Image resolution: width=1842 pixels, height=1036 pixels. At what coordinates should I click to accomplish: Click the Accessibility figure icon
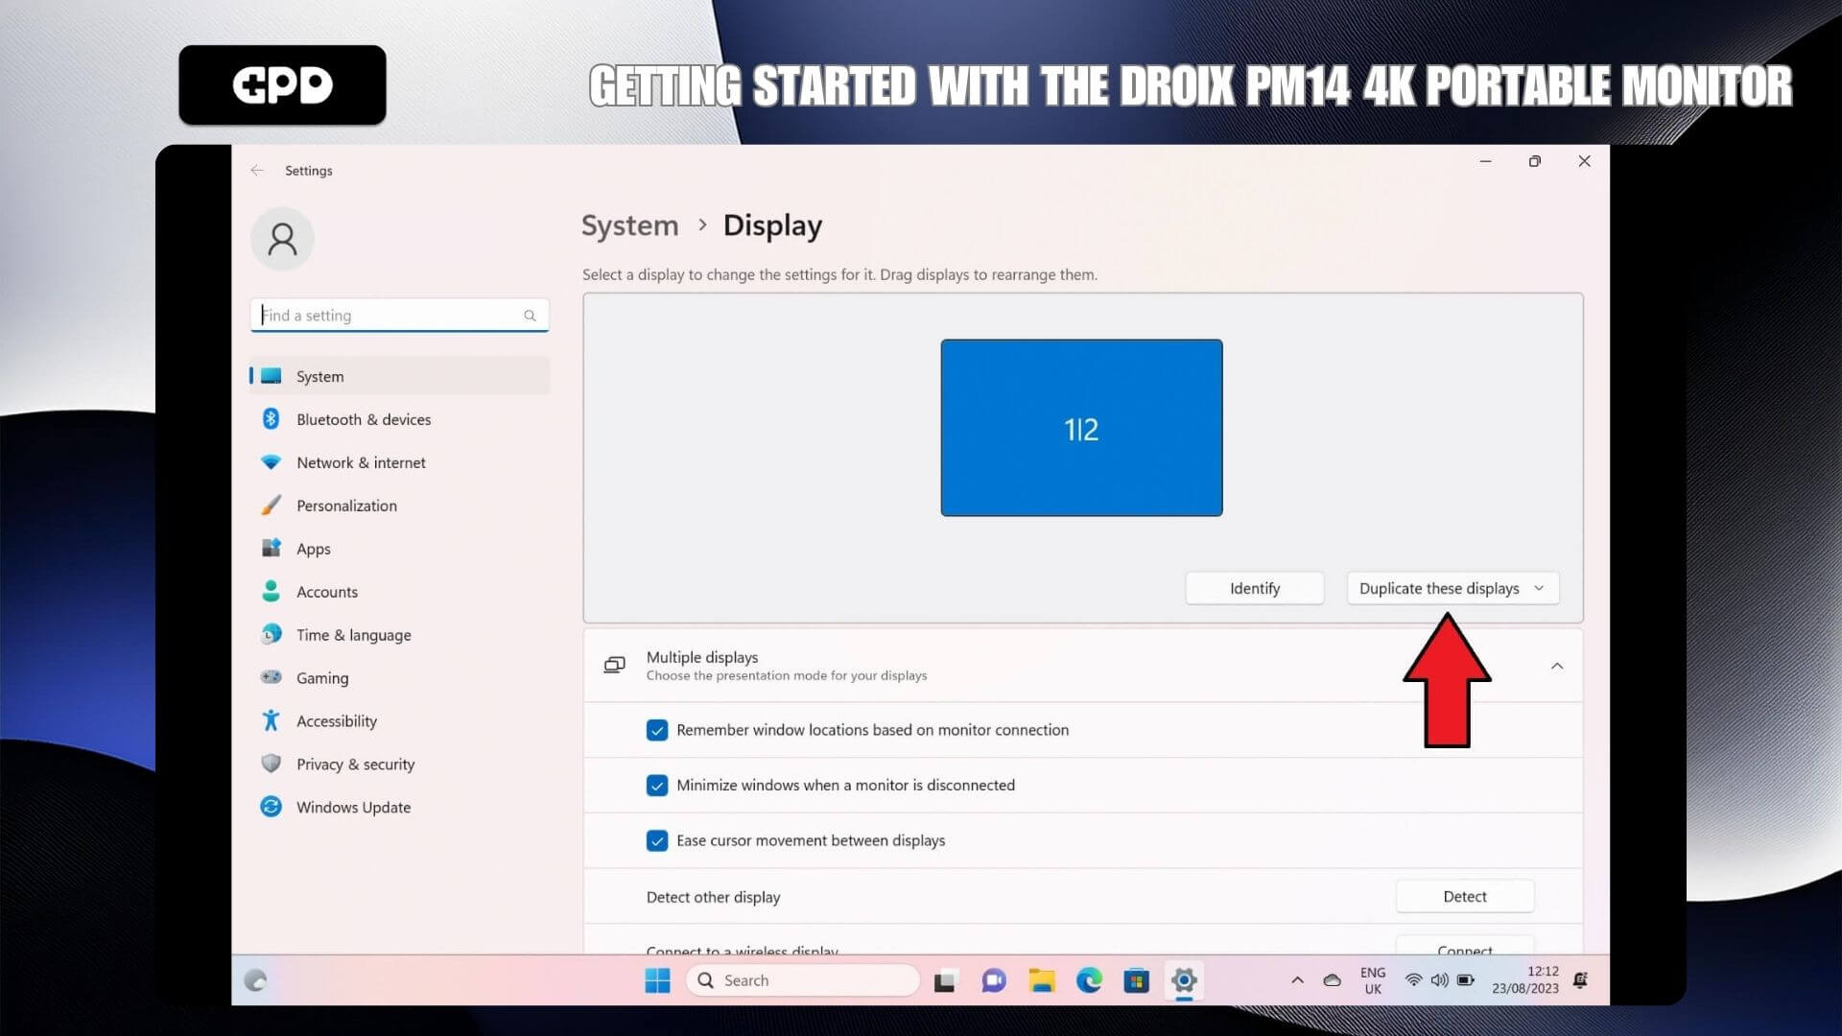tap(271, 720)
